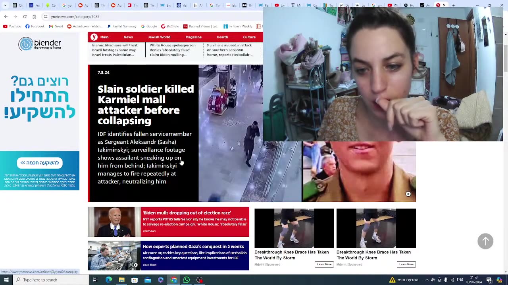The height and width of the screenshot is (285, 508).
Task: Open the Biden photo thumbnail
Action: (114, 222)
